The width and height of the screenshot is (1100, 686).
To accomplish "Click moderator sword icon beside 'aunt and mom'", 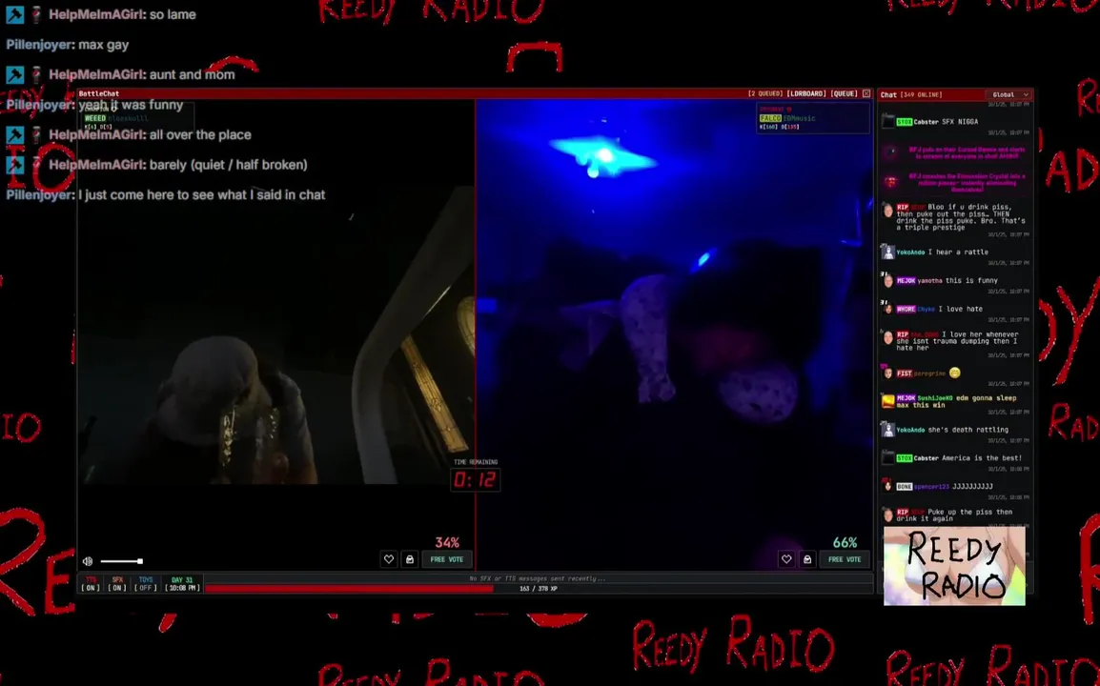I will click(14, 74).
